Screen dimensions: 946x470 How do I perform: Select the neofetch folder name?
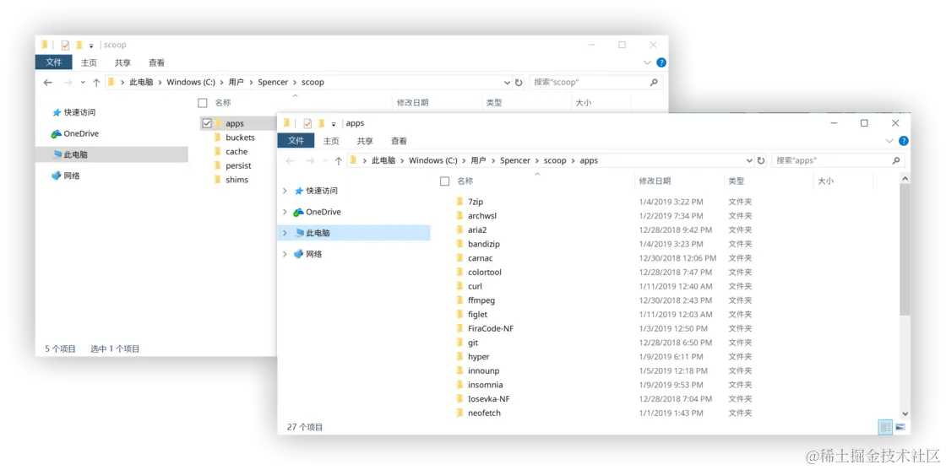[x=484, y=413]
